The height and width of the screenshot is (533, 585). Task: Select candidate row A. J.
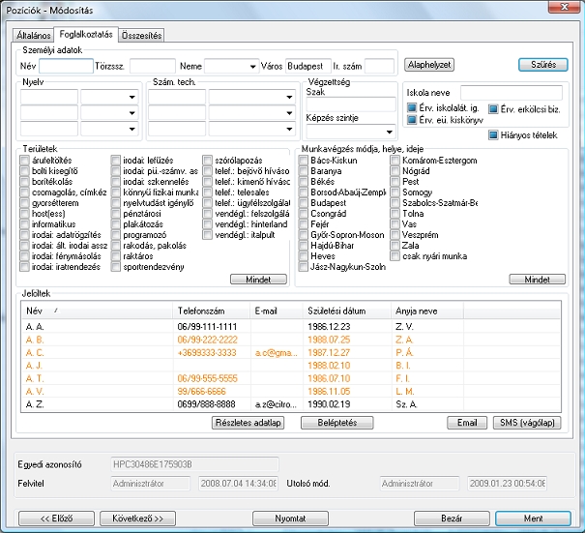click(x=291, y=366)
